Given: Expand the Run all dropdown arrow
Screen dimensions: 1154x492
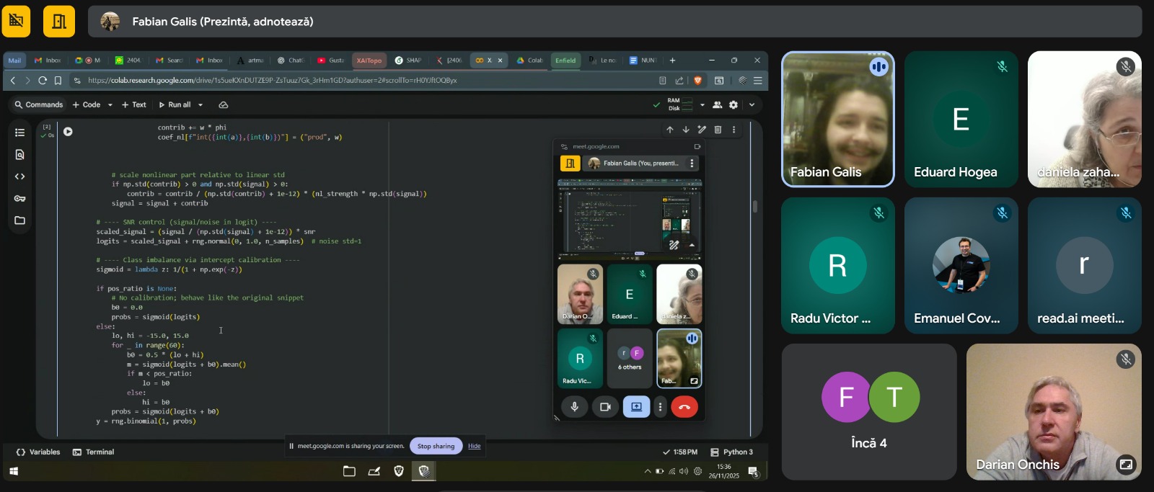Looking at the screenshot, I should (201, 105).
